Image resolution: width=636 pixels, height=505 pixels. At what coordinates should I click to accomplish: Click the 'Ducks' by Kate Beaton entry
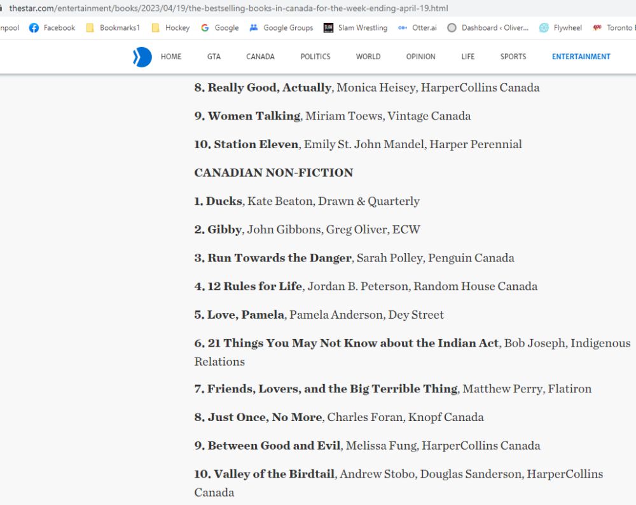pos(307,201)
